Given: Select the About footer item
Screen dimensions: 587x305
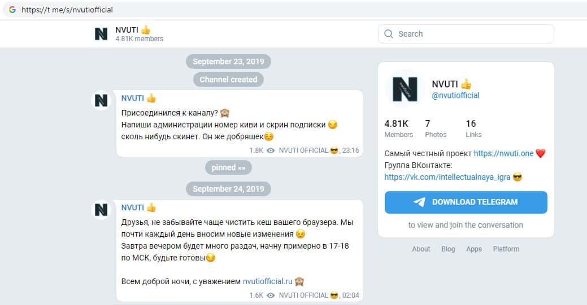Looking at the screenshot, I should [x=421, y=249].
